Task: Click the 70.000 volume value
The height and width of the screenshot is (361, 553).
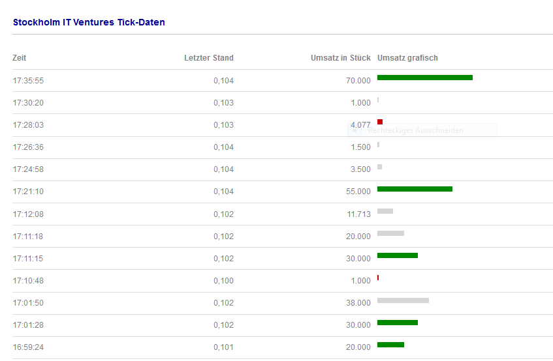Action: 358,81
